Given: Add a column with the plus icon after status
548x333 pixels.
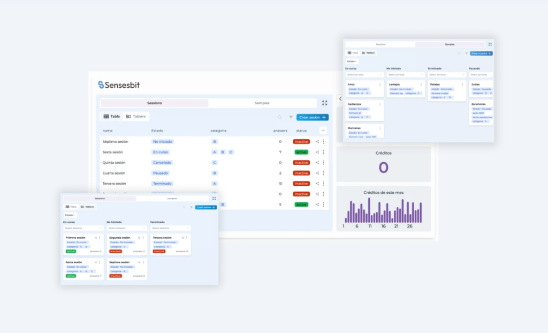Looking at the screenshot, I should 323,131.
